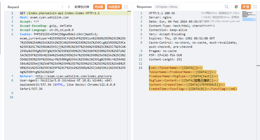The image size is (260, 140).
Task: Click the HTTP/1.1 200 OK status line
Action: tap(162, 13)
